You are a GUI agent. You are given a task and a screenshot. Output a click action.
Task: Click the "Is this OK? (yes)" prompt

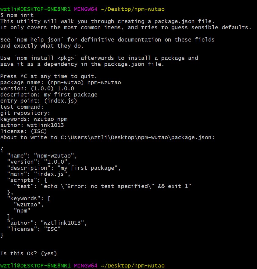click(29, 253)
